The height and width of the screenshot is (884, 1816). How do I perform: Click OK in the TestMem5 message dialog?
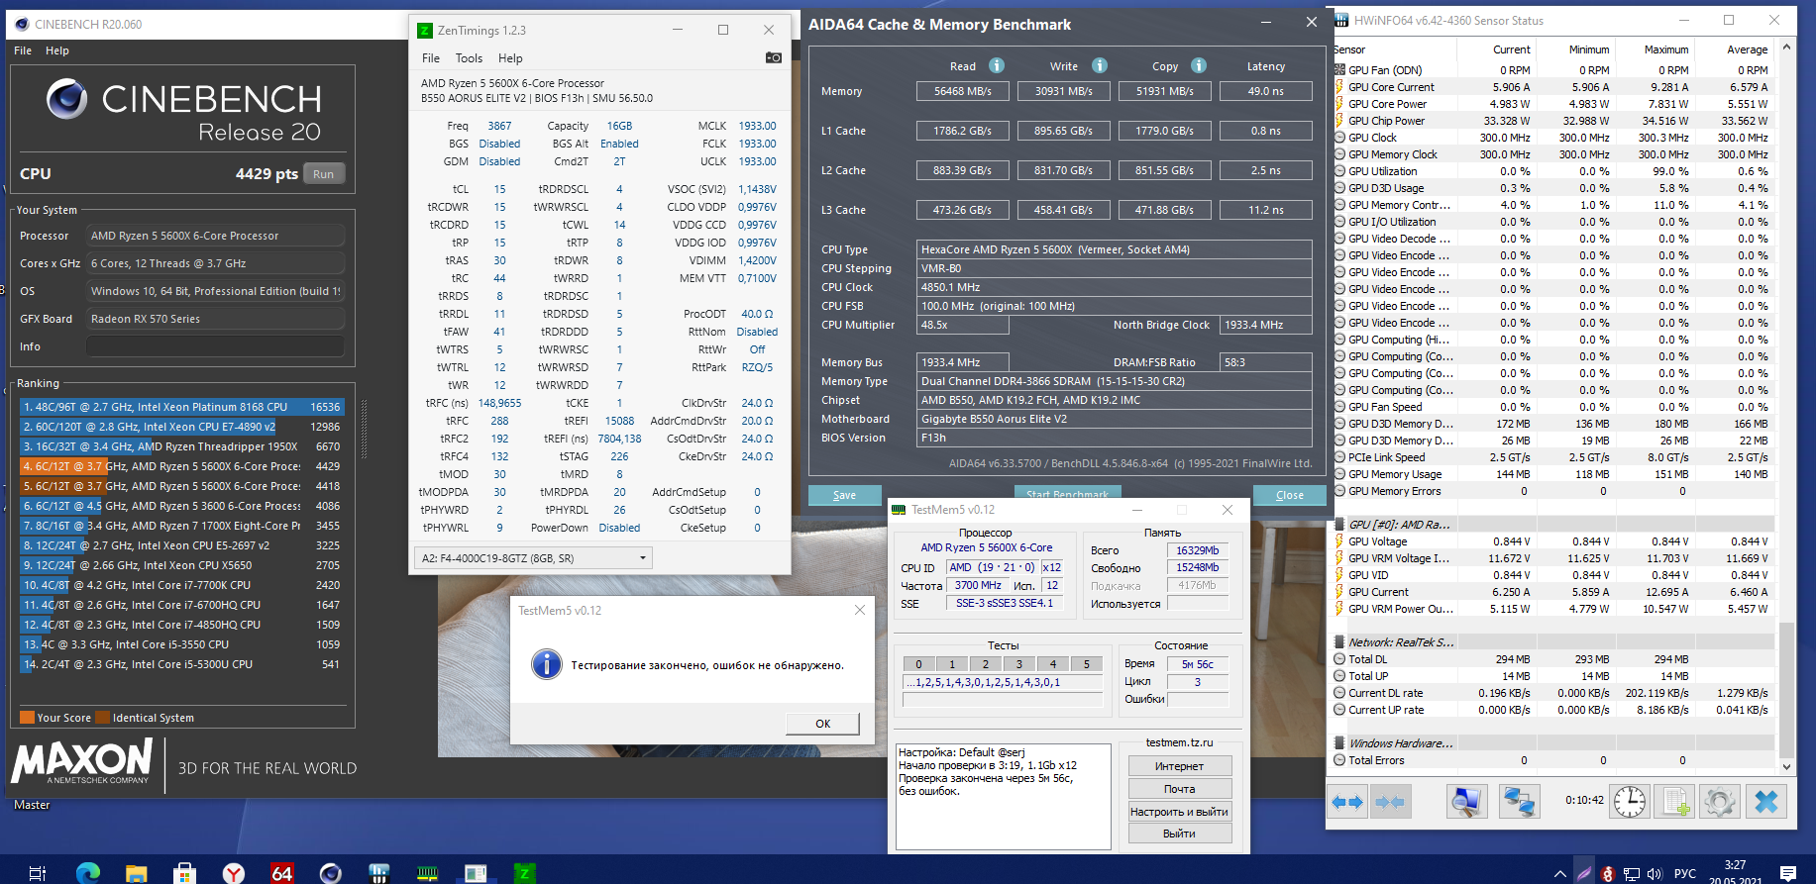823,724
